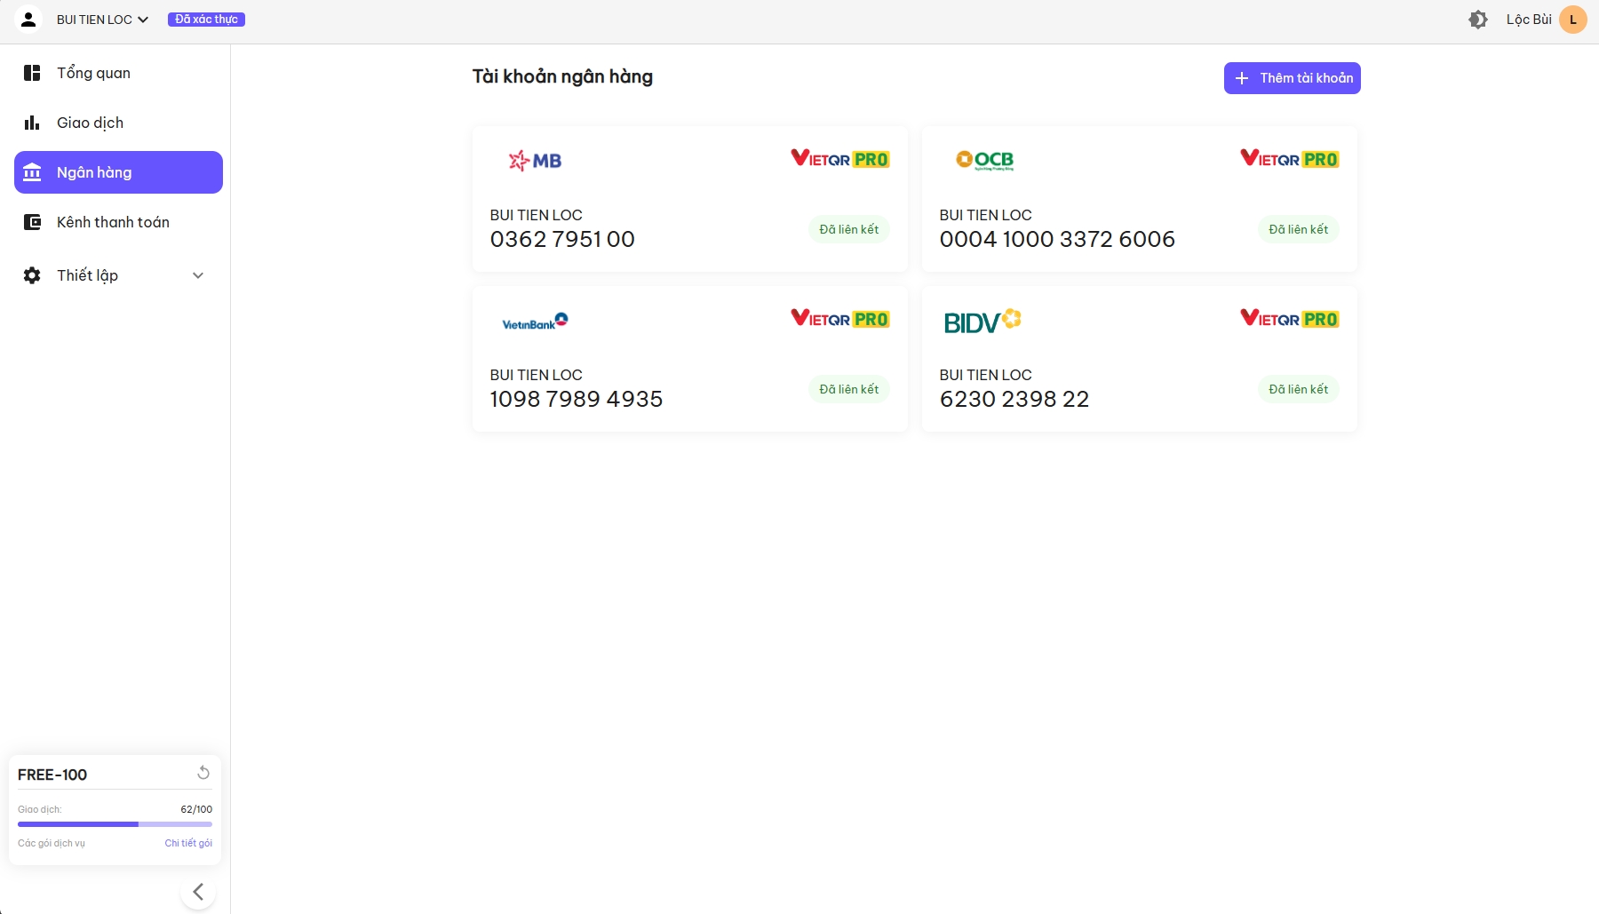Image resolution: width=1599 pixels, height=914 pixels.
Task: Click BUI TIEN LOC name on VietinBank card
Action: click(537, 375)
